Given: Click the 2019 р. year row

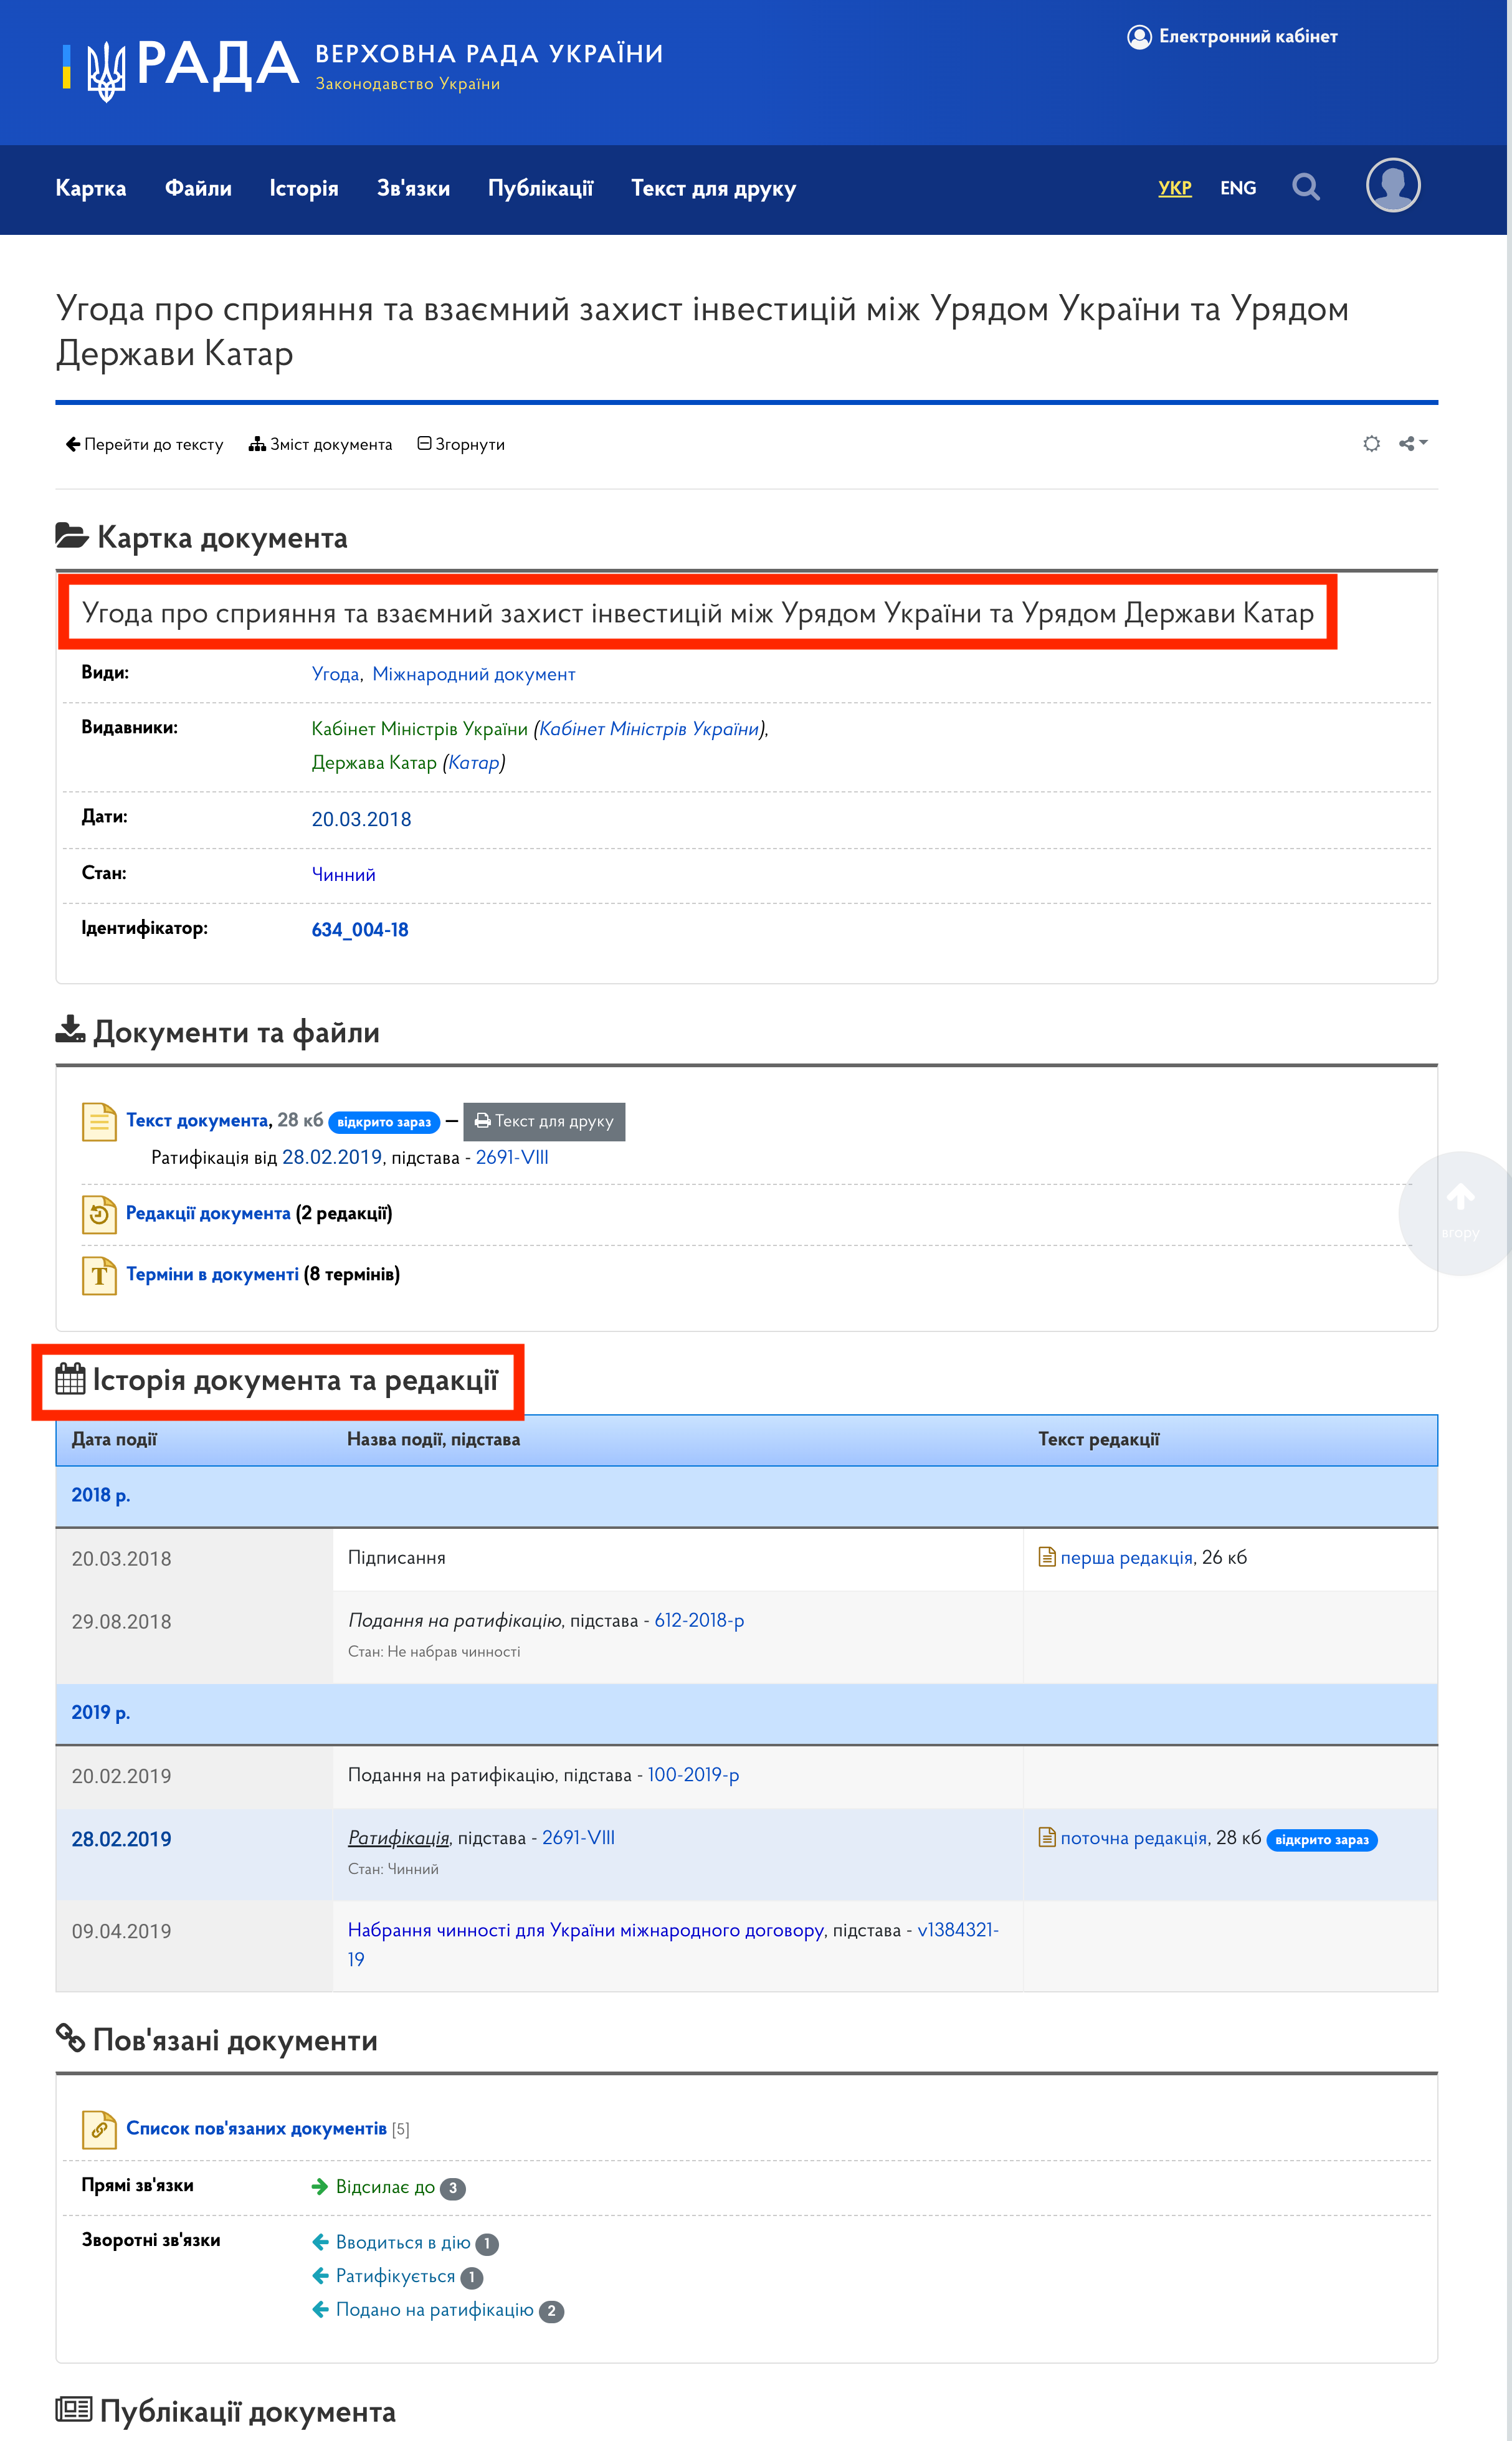Looking at the screenshot, I should (x=746, y=1713).
